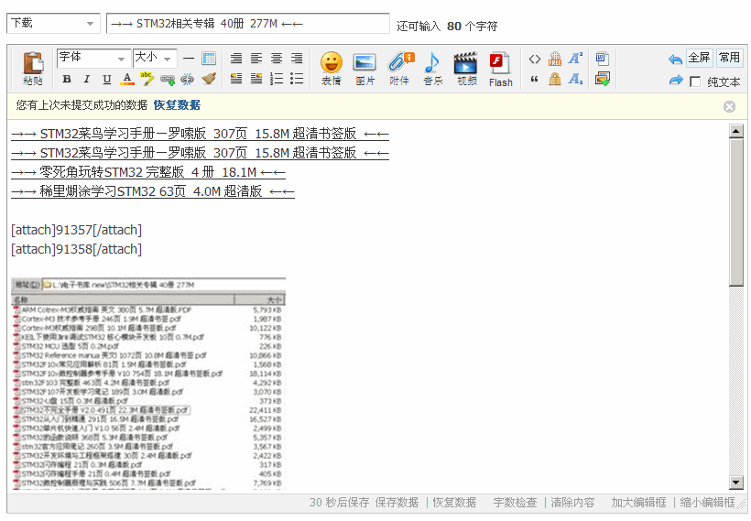This screenshot has height=521, width=751.
Task: Center align the text
Action: [x=277, y=59]
